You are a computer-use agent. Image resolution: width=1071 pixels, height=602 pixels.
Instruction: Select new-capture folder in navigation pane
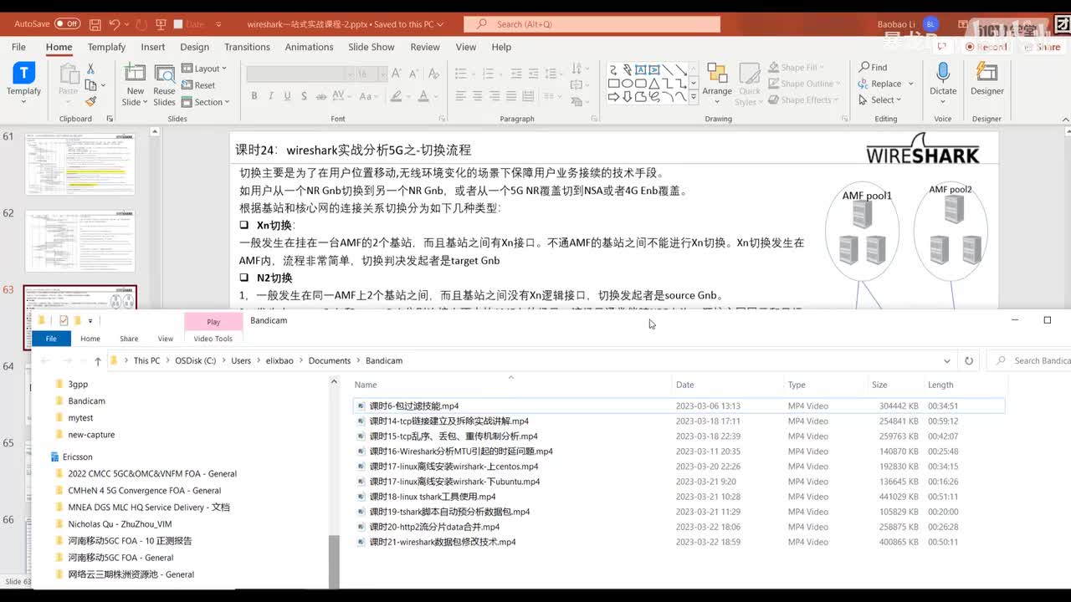point(91,435)
